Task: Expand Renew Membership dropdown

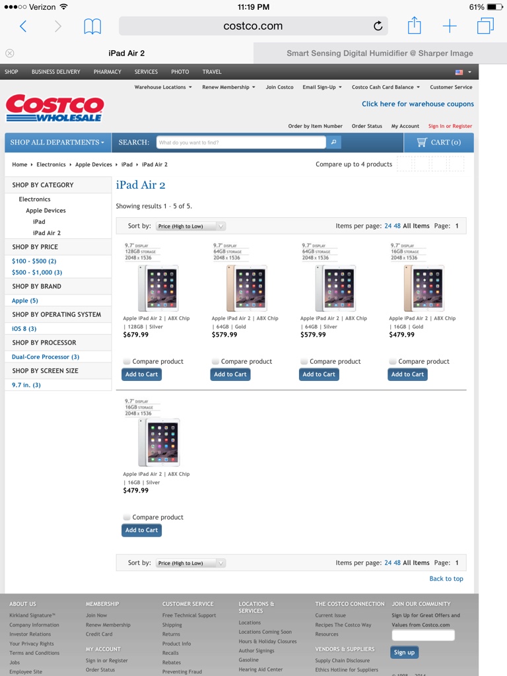Action: 228,87
